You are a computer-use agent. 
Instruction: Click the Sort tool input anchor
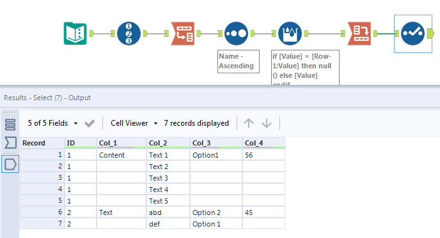pos(220,34)
